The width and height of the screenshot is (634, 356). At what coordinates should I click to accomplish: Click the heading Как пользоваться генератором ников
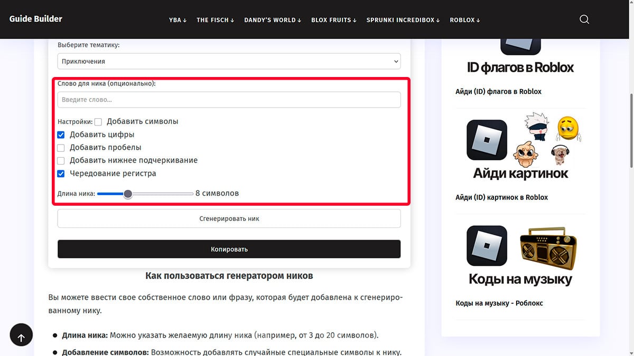[x=229, y=275]
